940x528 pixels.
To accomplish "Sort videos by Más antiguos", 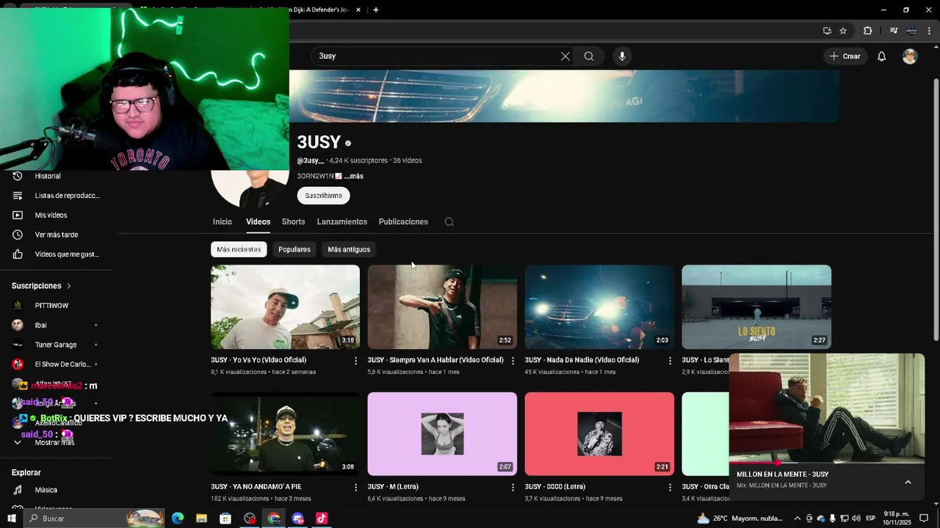I will coord(349,249).
